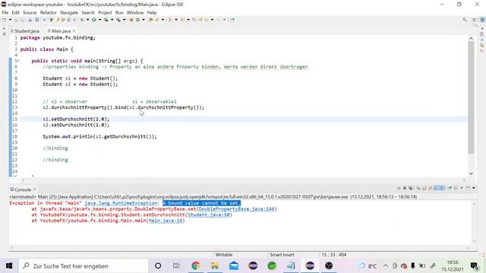Screen dimensions: 486x273
Task: Click the New file toolbar icon
Action: coord(4,20)
